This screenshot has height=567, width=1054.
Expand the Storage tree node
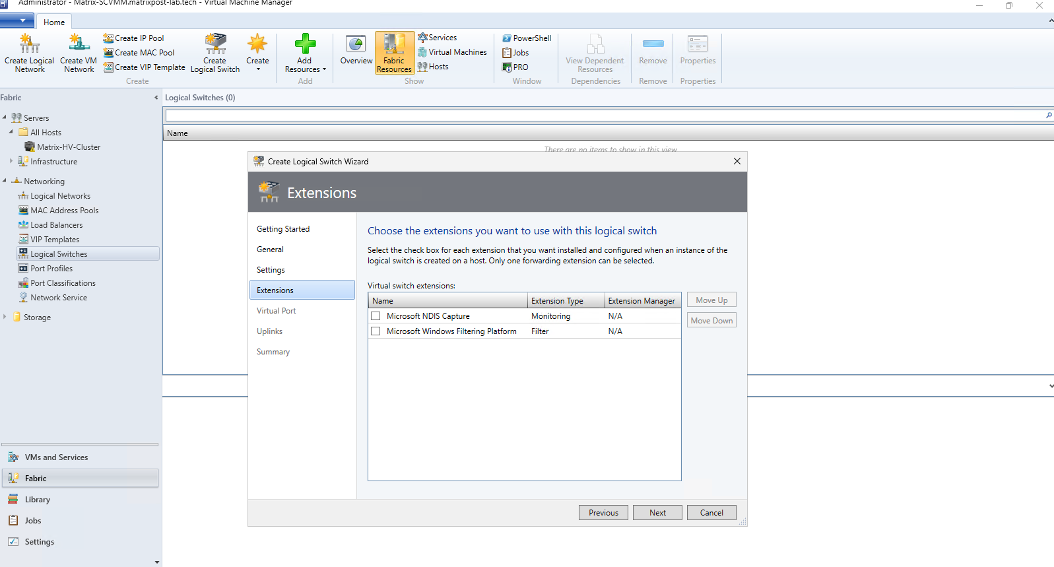(x=5, y=317)
